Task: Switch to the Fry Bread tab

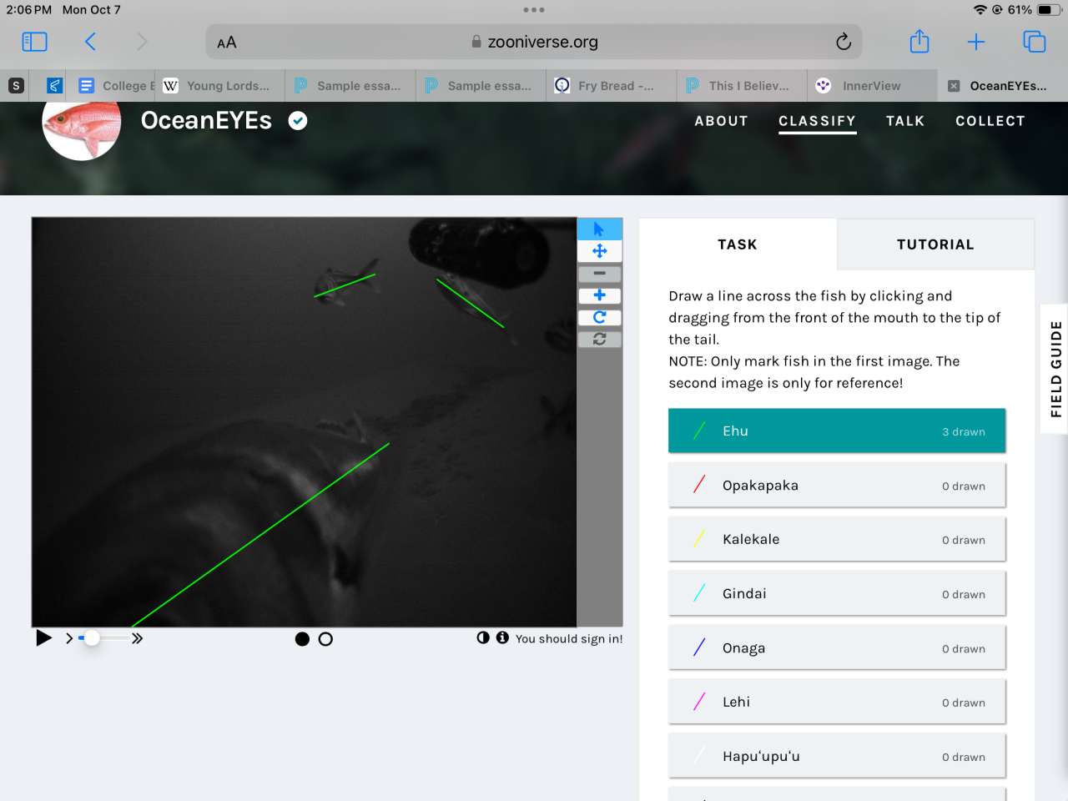Action: (612, 85)
